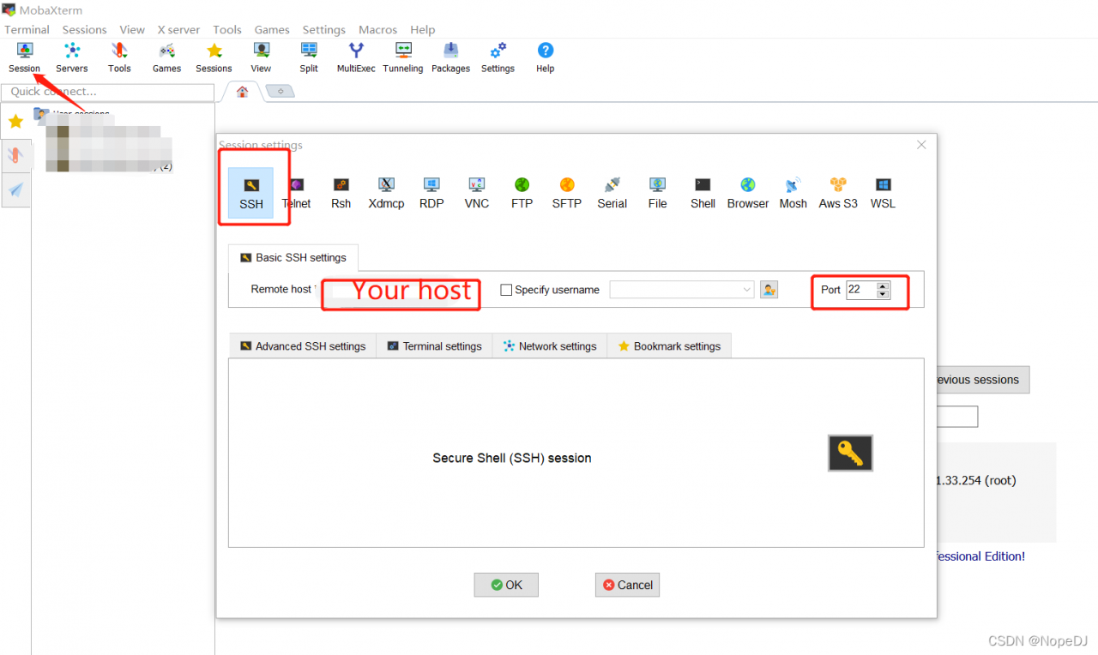Pick Aws S3 session type
Image resolution: width=1098 pixels, height=655 pixels.
838,193
